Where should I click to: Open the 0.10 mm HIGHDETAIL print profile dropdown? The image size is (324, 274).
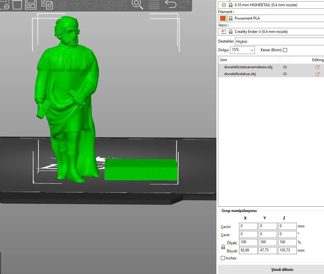[x=271, y=5]
